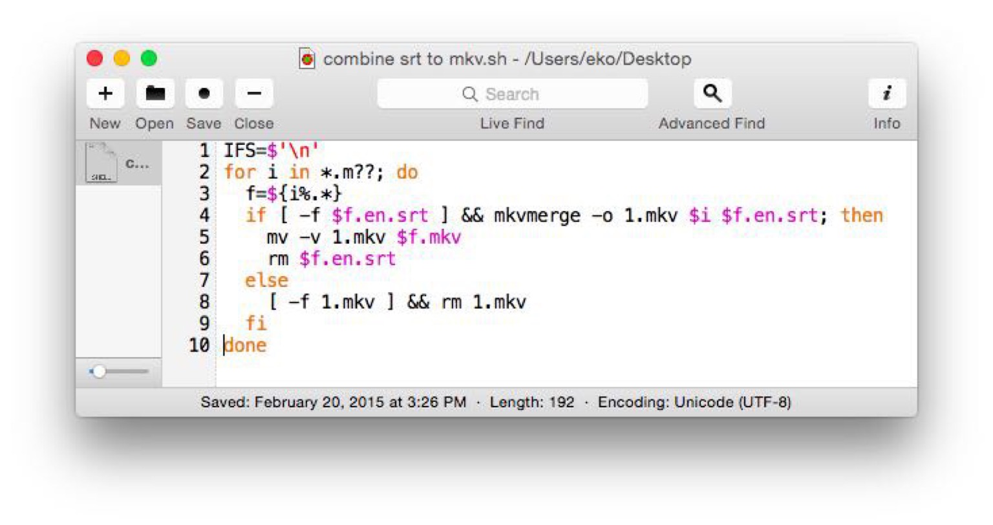Click line number 1 in the gutter

(204, 151)
